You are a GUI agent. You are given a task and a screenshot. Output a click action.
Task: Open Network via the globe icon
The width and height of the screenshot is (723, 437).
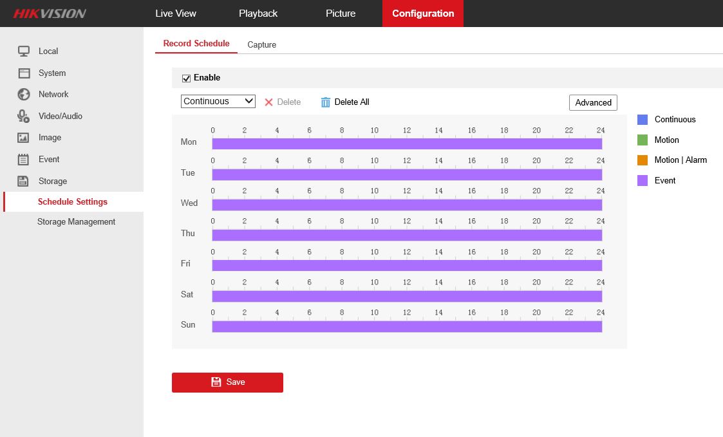24,95
